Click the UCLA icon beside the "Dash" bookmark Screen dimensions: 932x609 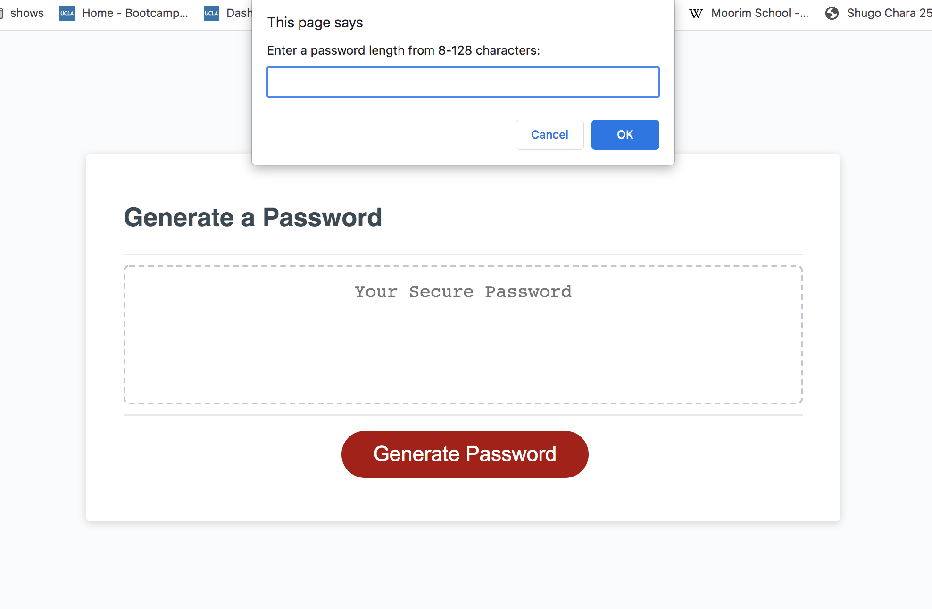211,13
